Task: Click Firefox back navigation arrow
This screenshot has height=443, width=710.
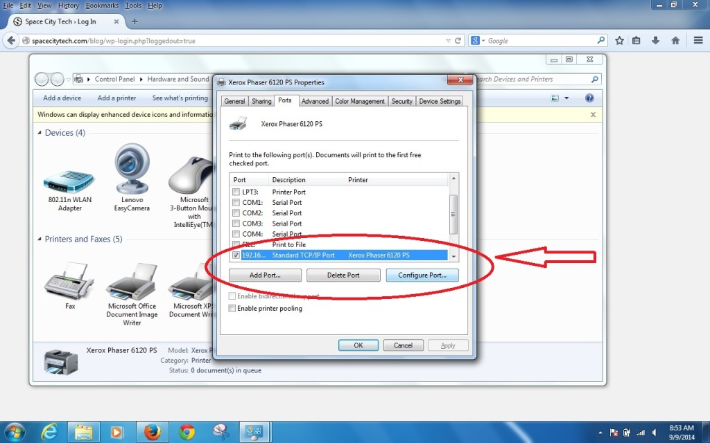Action: [x=11, y=41]
